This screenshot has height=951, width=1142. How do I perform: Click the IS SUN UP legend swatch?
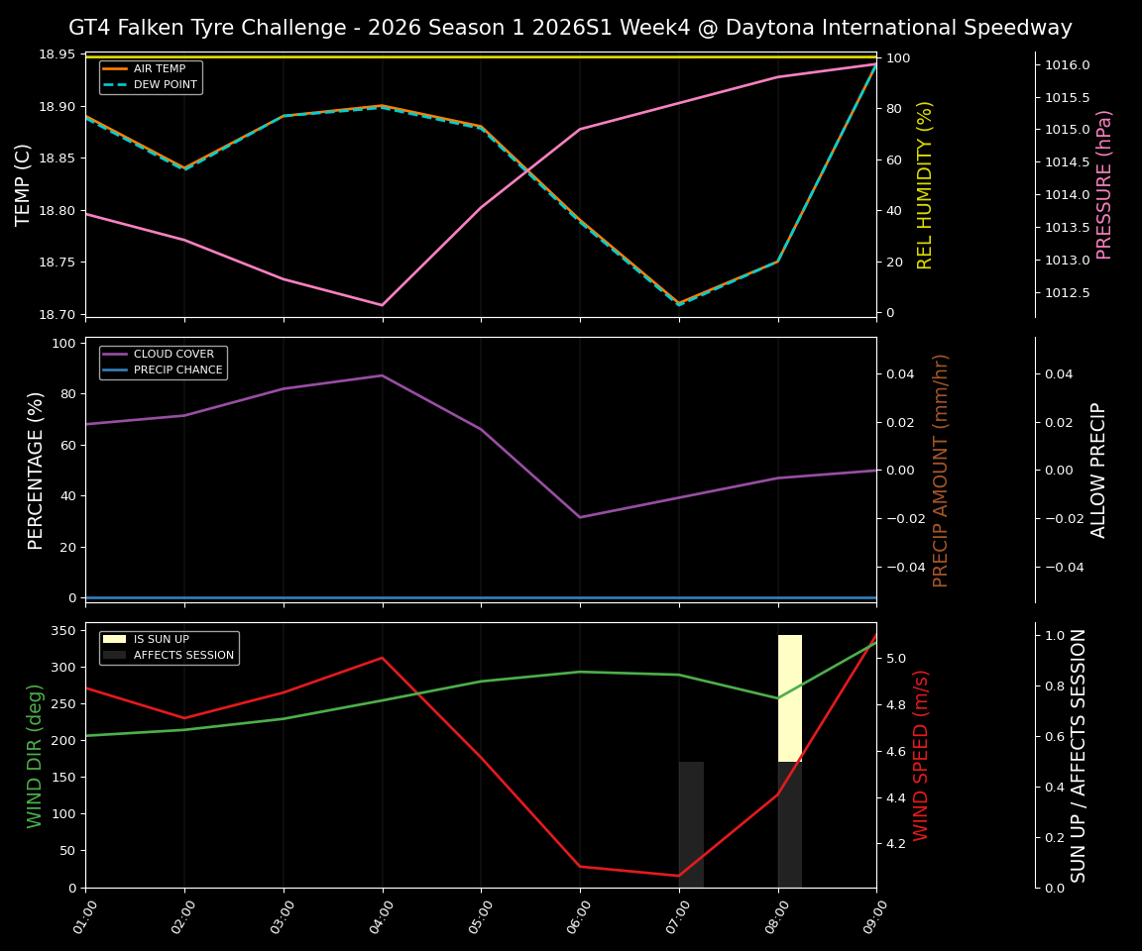[x=114, y=640]
